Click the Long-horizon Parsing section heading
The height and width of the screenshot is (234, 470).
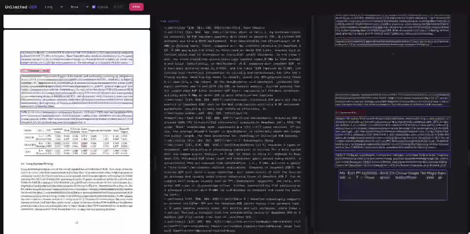tap(37, 164)
